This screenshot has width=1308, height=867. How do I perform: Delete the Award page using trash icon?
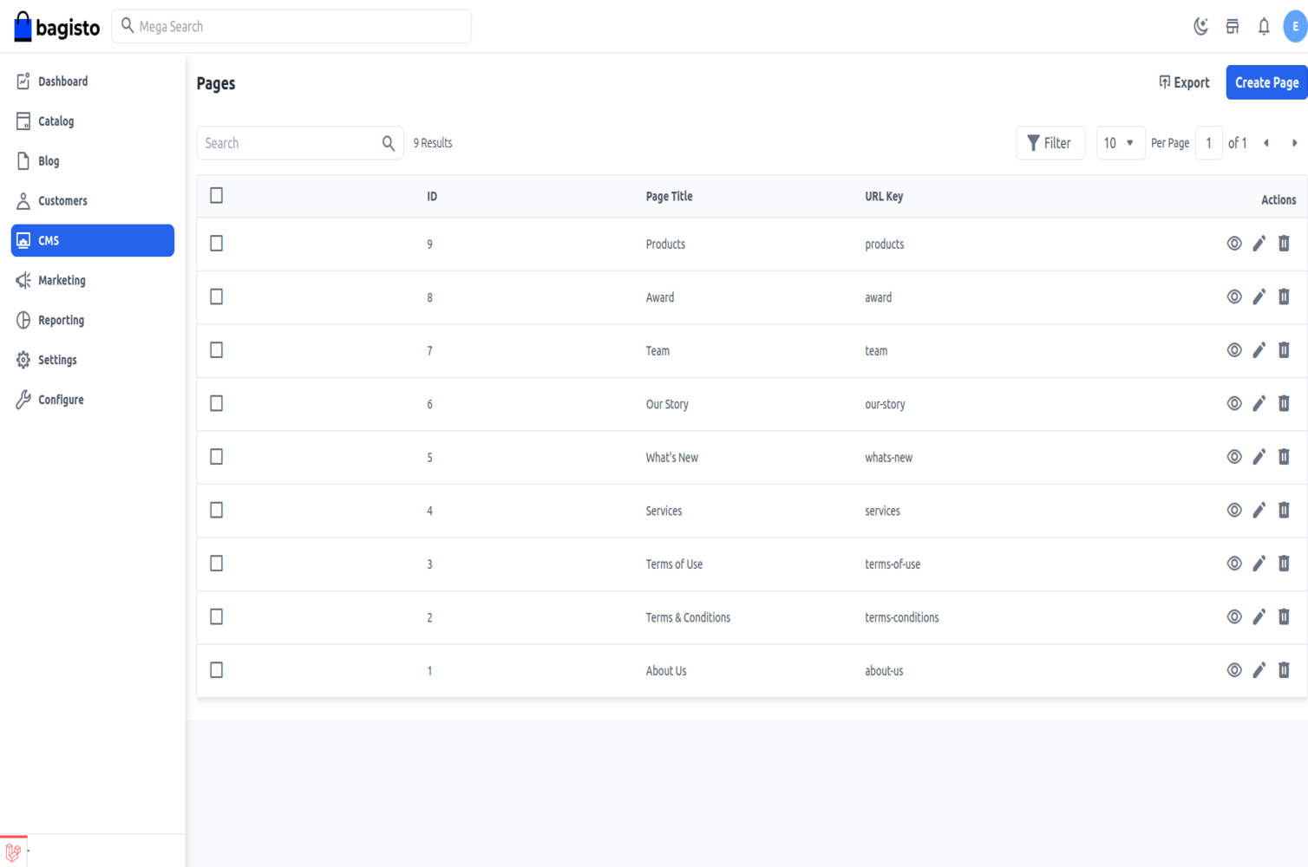(1284, 297)
